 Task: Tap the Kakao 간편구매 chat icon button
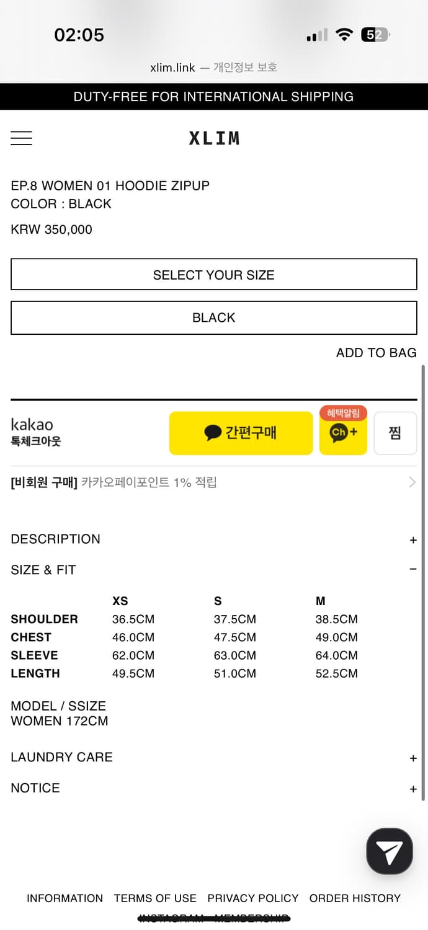tap(241, 433)
